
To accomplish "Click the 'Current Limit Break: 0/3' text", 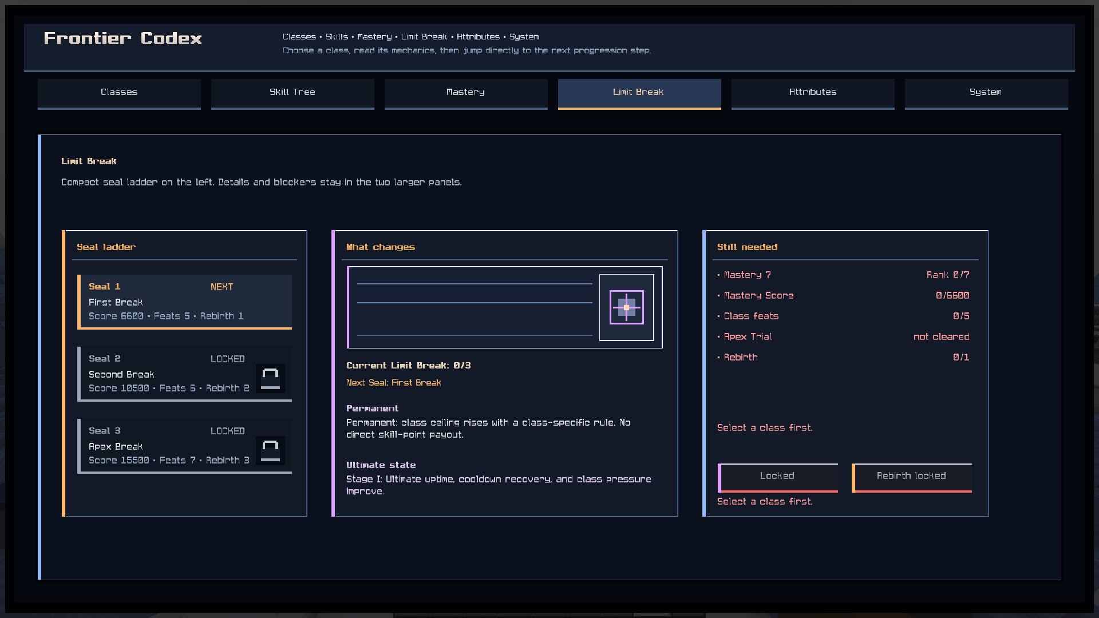I will click(409, 366).
